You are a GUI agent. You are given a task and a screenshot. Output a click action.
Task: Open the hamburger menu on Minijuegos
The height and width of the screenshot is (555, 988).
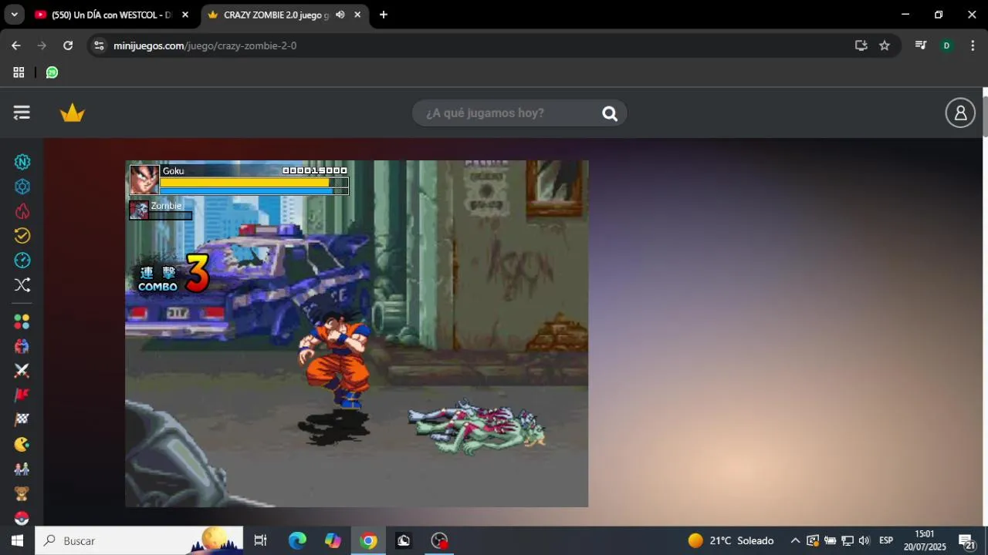pos(22,113)
